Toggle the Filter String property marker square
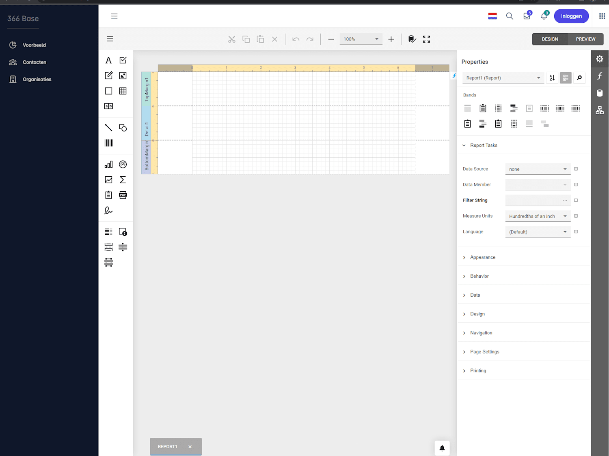The width and height of the screenshot is (609, 456). tap(576, 200)
